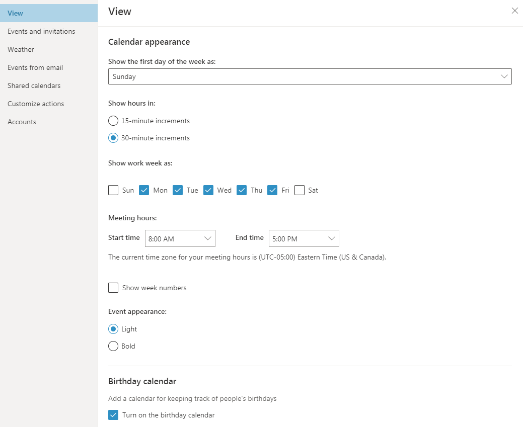Go to Weather settings

(21, 49)
